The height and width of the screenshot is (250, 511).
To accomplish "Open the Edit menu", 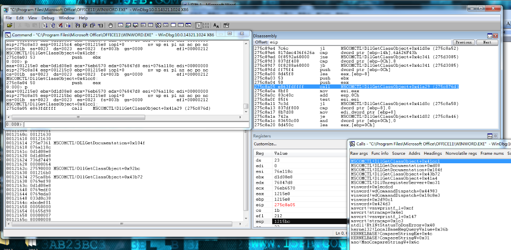I will [20, 18].
